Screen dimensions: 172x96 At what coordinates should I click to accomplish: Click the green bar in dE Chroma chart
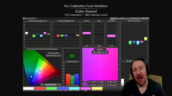point(34,36)
